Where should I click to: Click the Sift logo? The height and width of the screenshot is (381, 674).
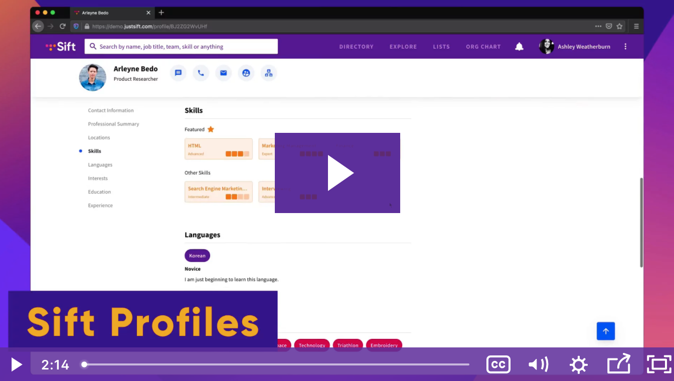[x=61, y=47]
